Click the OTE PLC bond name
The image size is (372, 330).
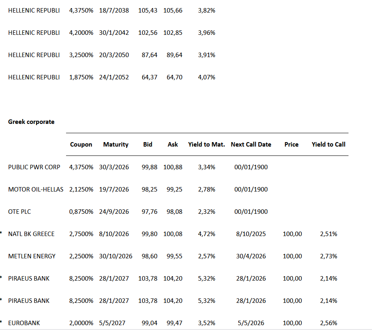click(19, 212)
